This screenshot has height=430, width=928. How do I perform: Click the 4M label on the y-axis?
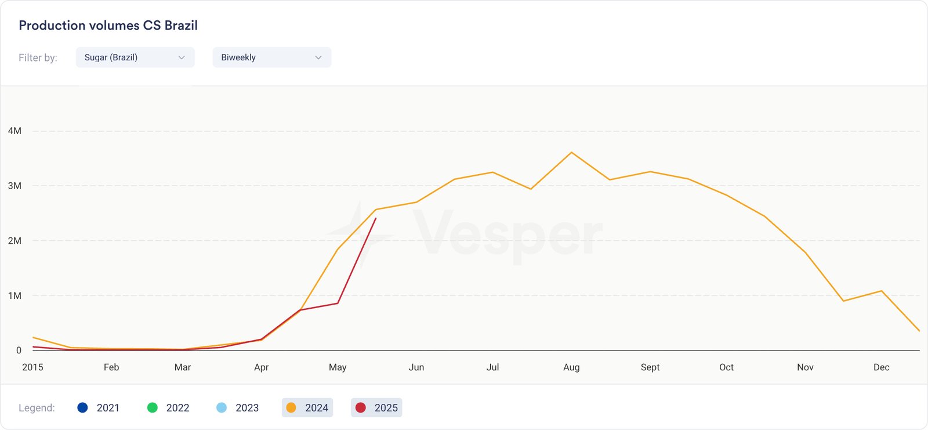coord(14,131)
